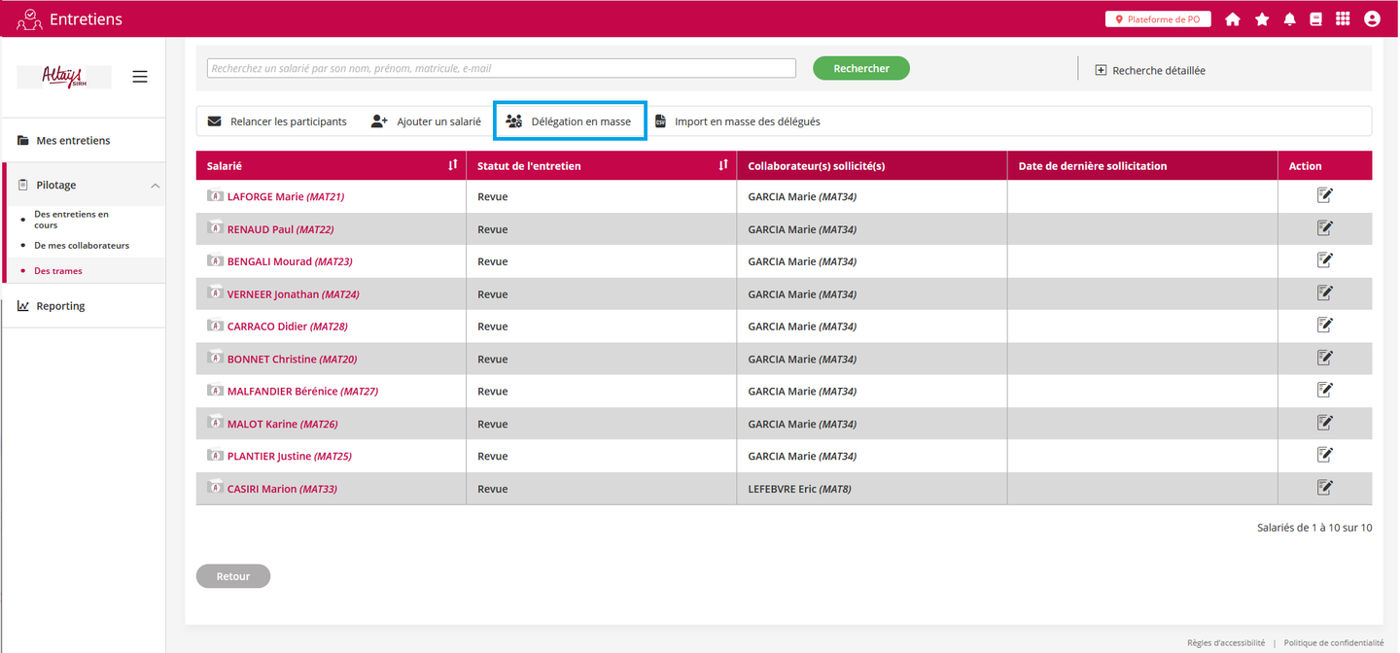Click the employee search input field
This screenshot has width=1400, height=653.
[501, 69]
